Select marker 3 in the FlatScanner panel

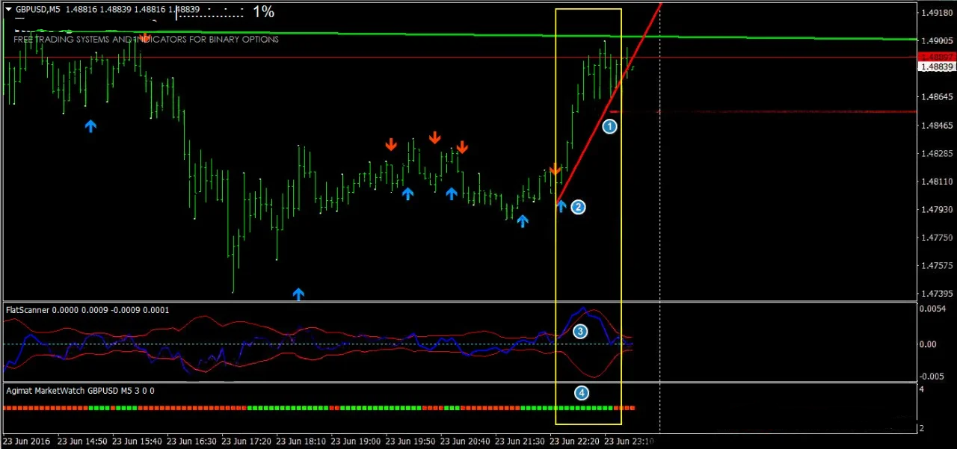(580, 331)
